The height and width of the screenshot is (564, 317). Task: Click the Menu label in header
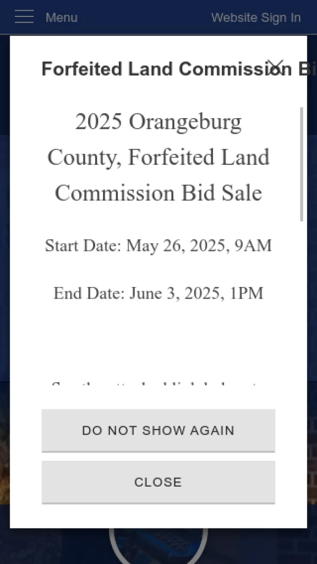(x=62, y=17)
